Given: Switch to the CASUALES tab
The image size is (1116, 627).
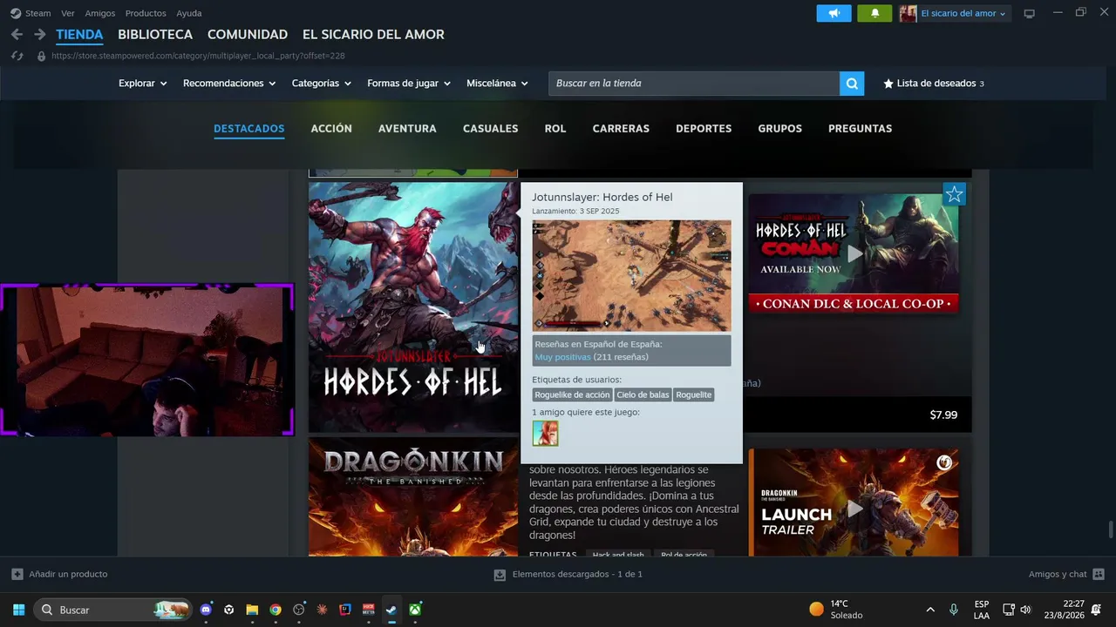Looking at the screenshot, I should (x=490, y=129).
